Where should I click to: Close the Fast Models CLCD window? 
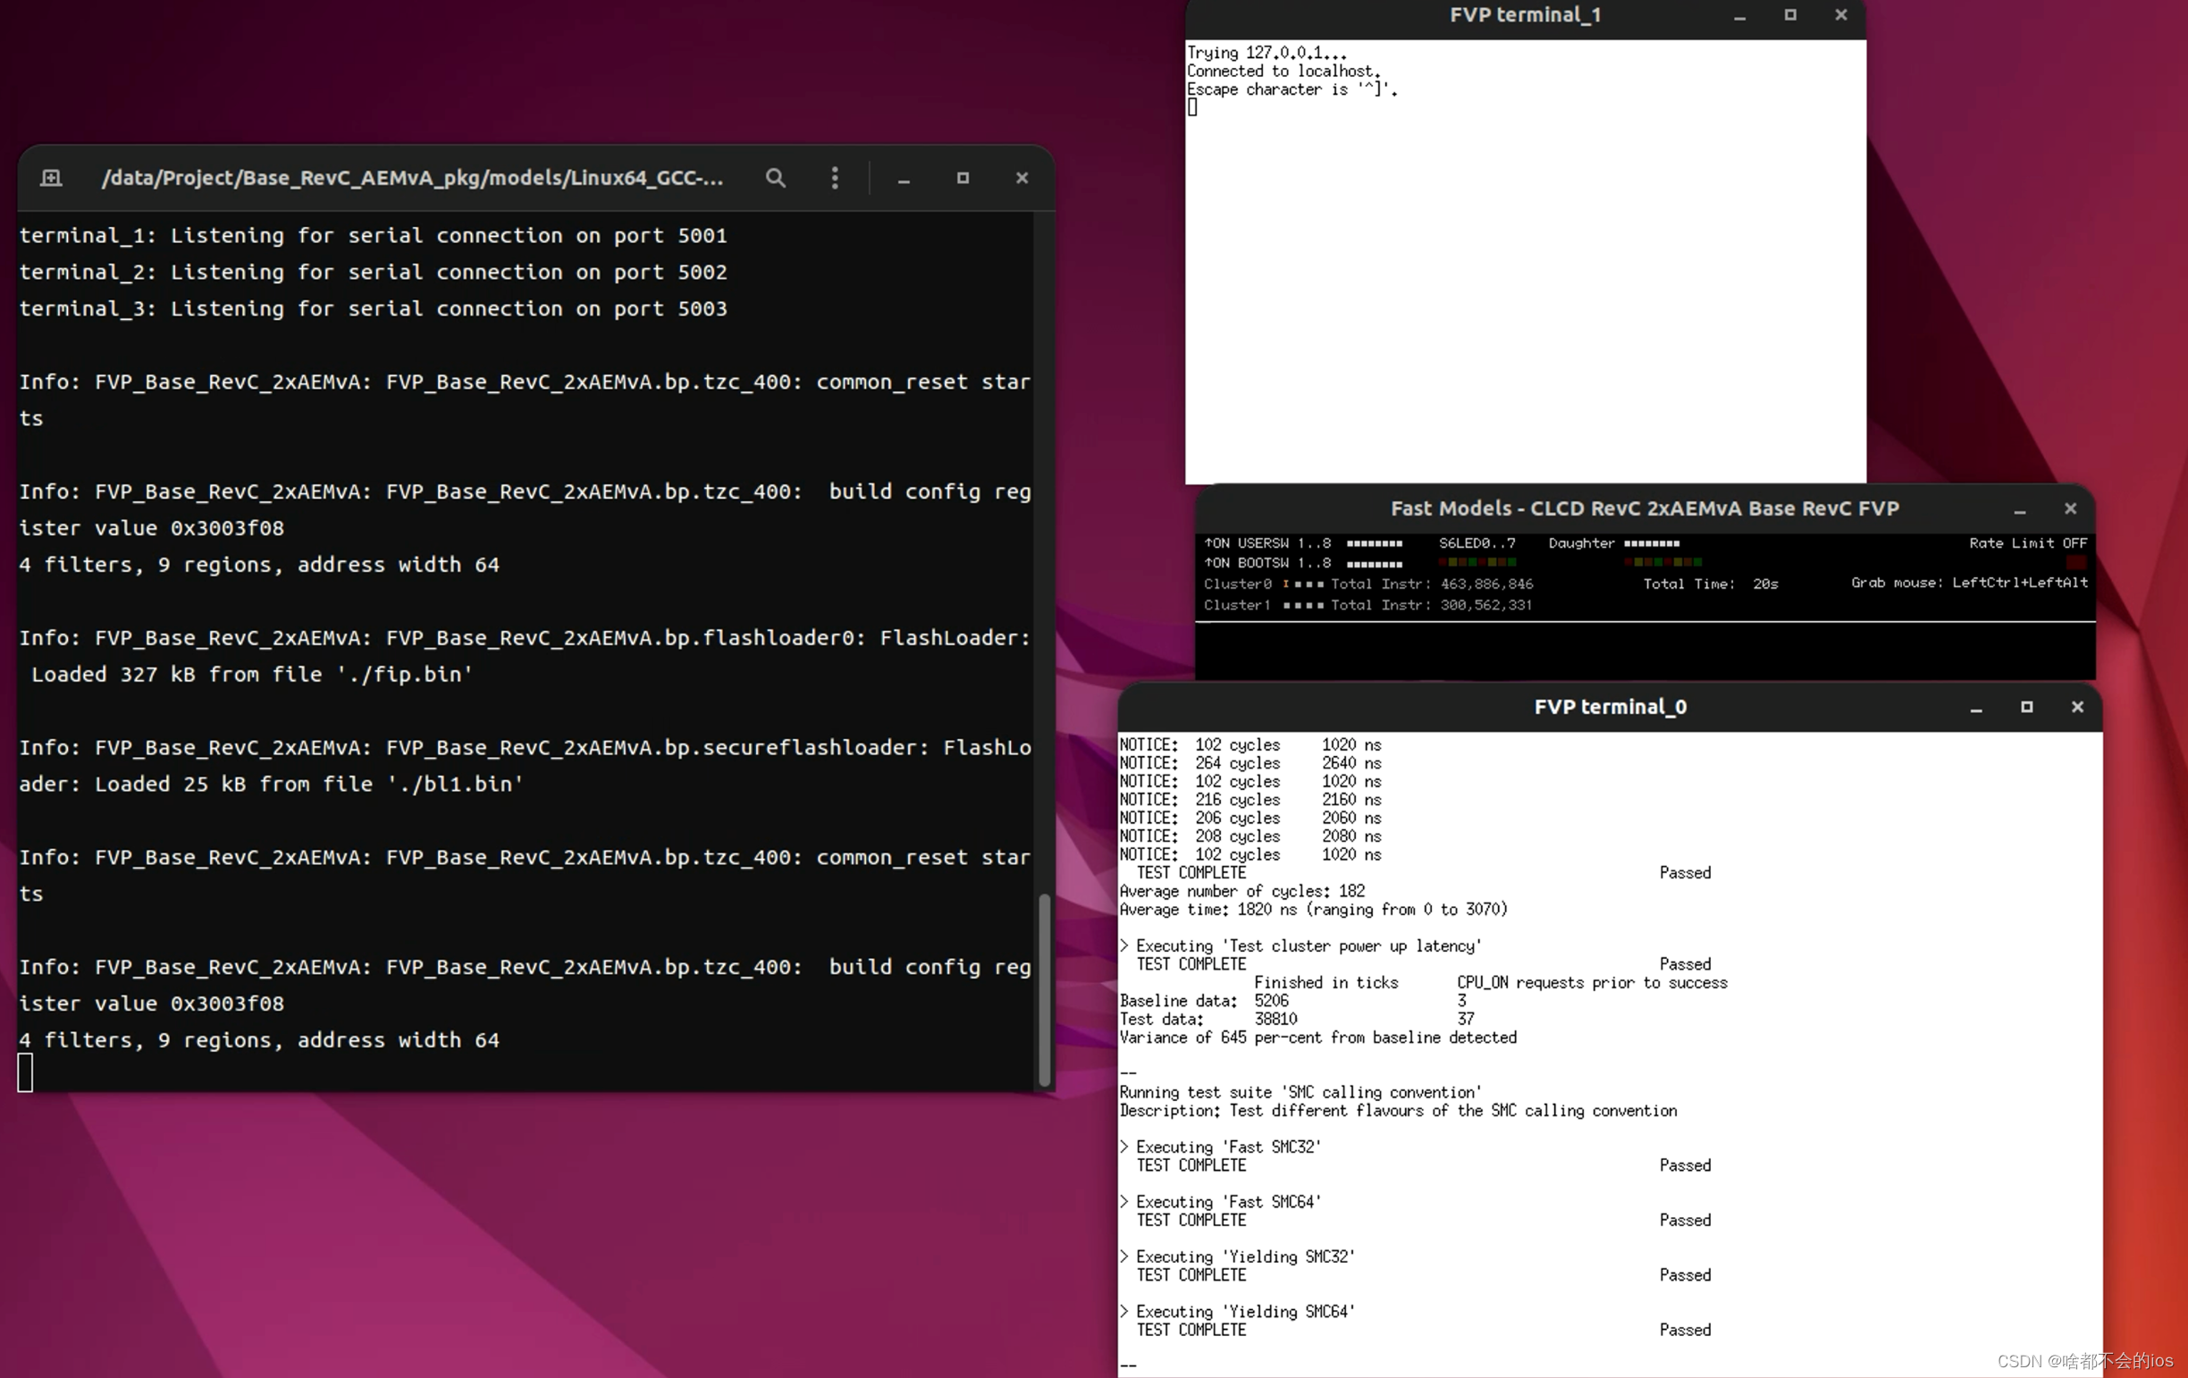coord(2070,508)
